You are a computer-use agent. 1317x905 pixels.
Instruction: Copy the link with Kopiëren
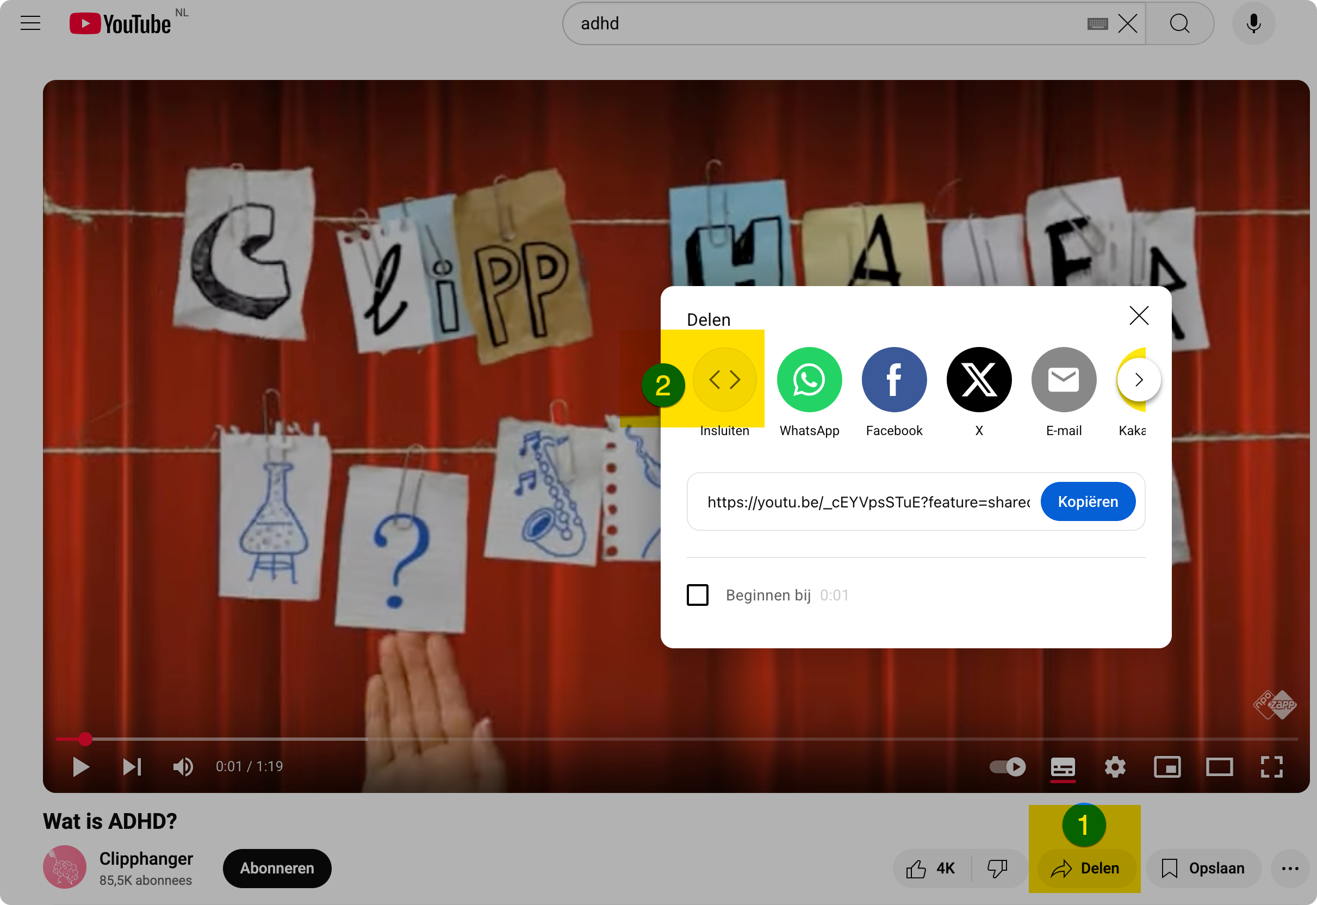click(x=1088, y=501)
